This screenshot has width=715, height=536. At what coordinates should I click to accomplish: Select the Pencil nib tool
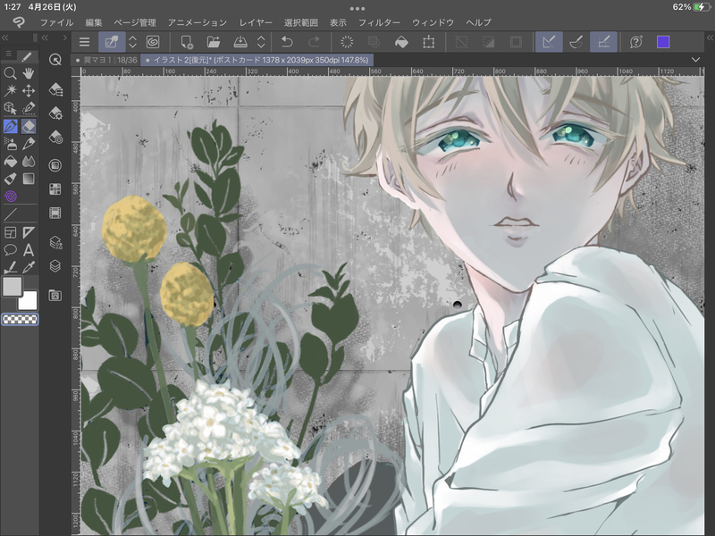pos(29,144)
